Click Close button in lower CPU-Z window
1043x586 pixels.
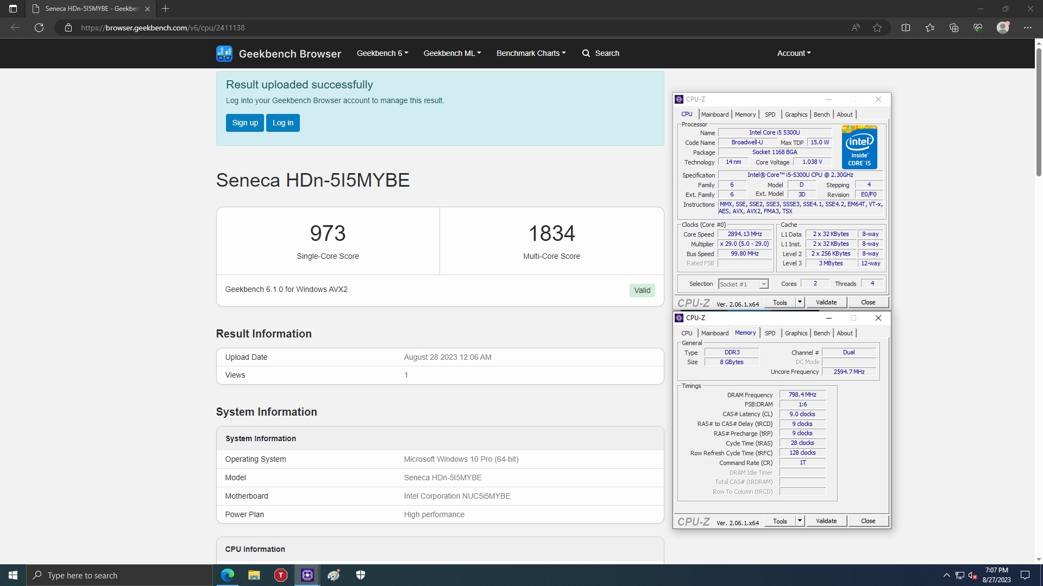[x=868, y=521]
